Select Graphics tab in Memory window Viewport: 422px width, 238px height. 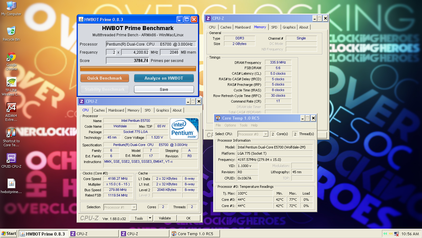click(x=289, y=27)
